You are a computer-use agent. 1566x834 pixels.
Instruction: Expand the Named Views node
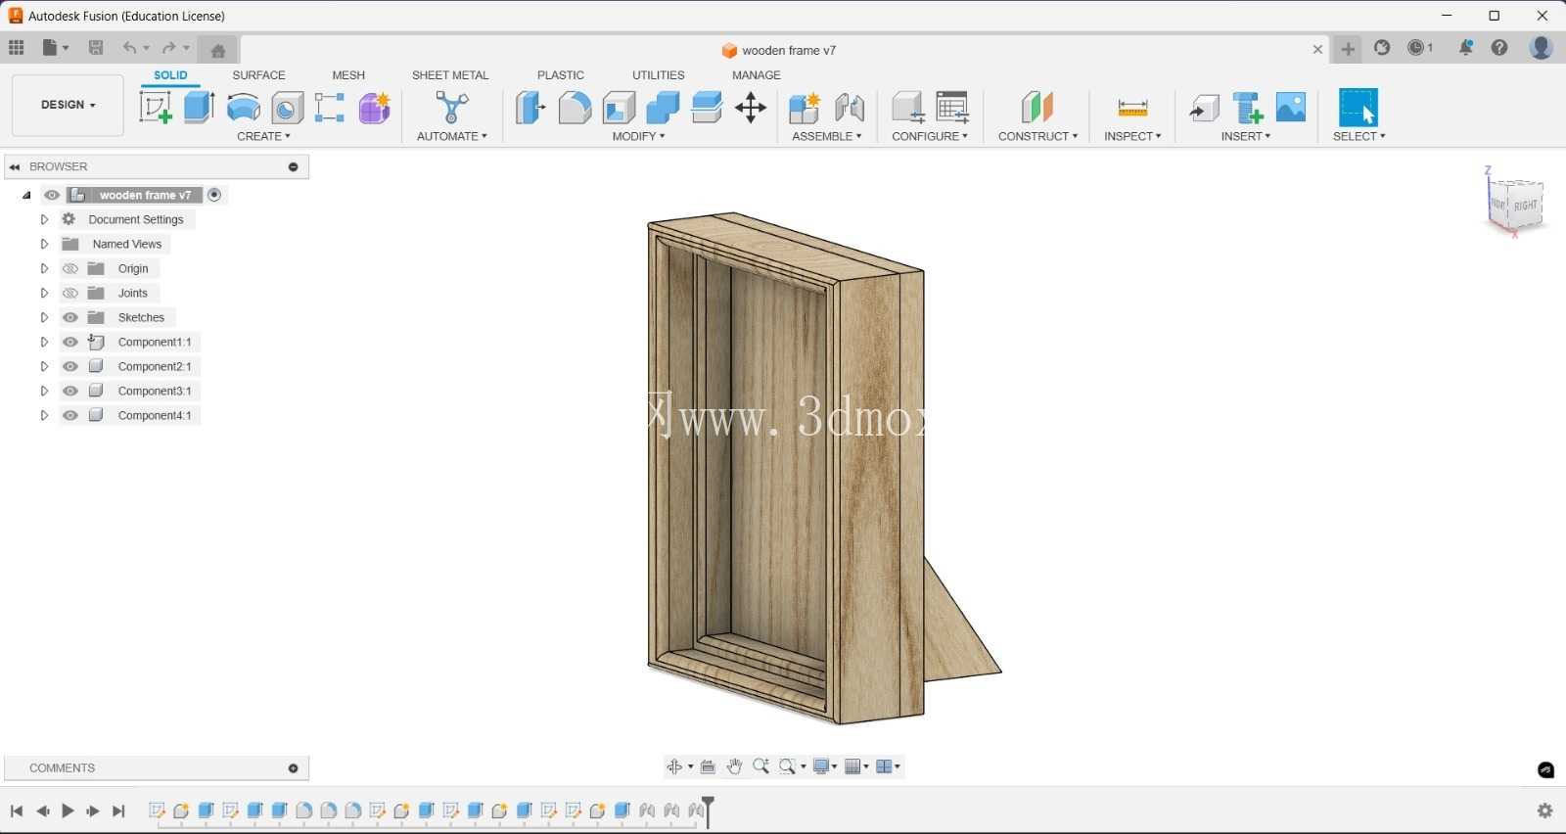point(44,244)
